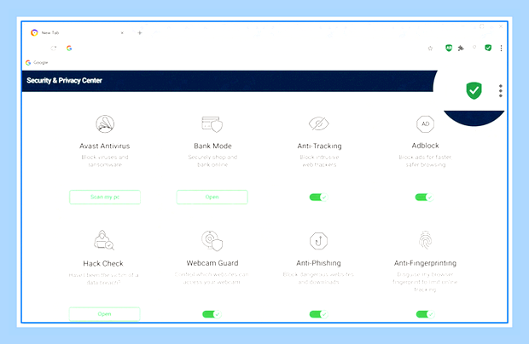Toggle the Adblock switch

pos(424,198)
